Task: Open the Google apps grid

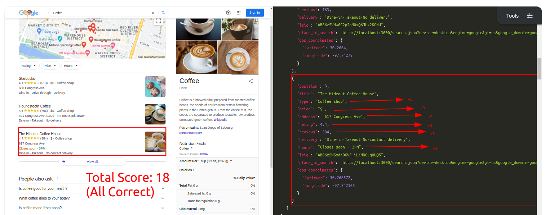Action: (239, 13)
